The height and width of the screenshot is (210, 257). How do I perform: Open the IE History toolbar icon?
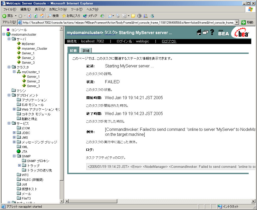click(102, 16)
